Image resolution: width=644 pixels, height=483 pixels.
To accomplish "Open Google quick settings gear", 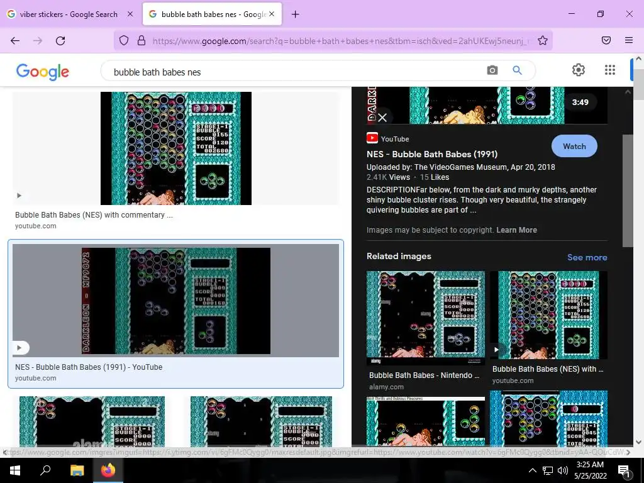I will pyautogui.click(x=579, y=70).
